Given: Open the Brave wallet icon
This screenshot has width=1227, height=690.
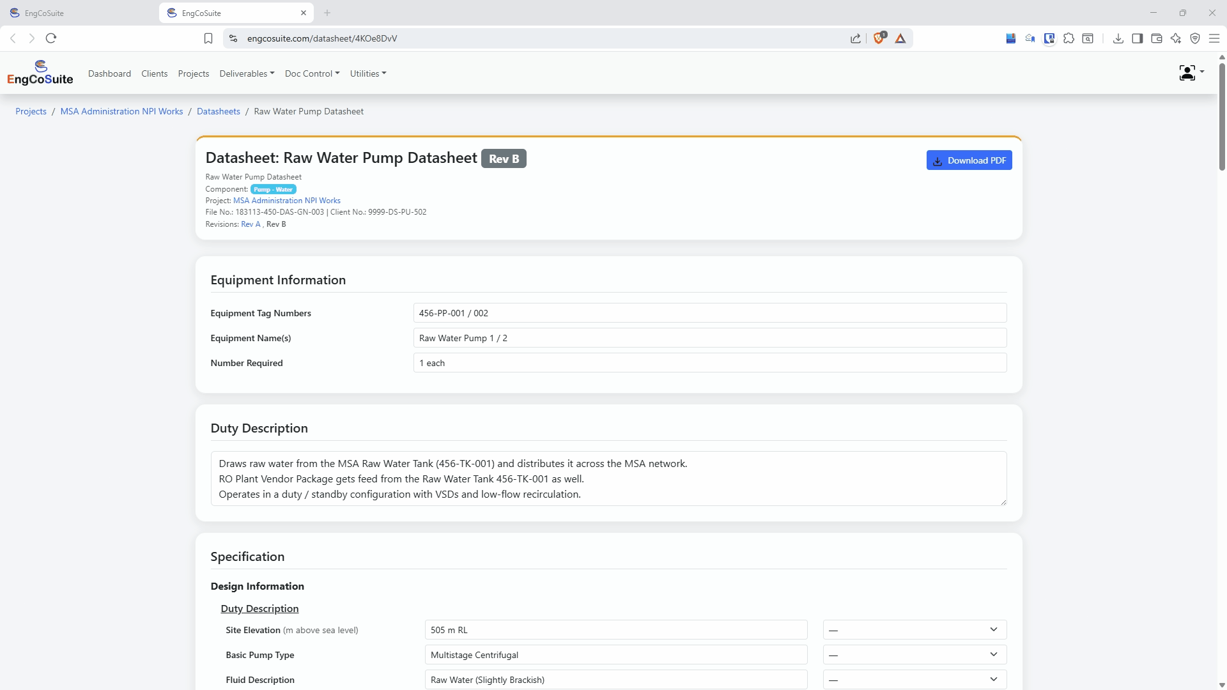Looking at the screenshot, I should [1157, 38].
